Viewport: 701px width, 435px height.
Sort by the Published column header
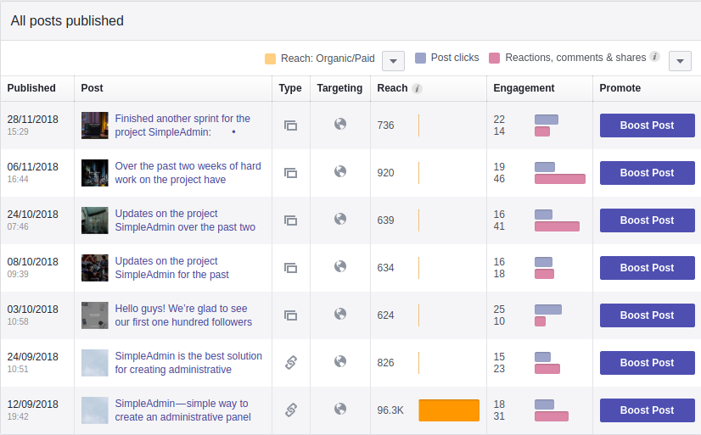[x=31, y=88]
